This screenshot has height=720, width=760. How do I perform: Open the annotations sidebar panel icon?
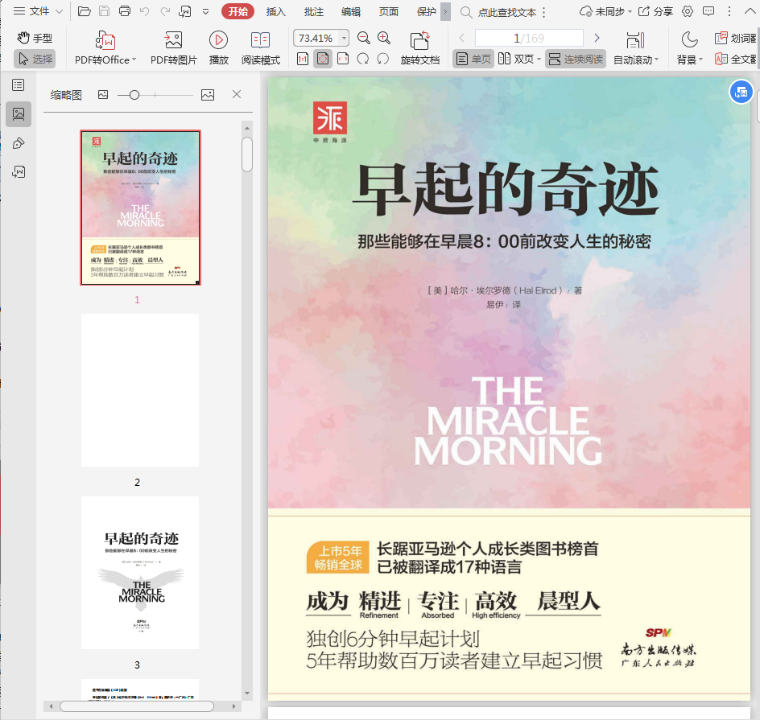pos(19,143)
